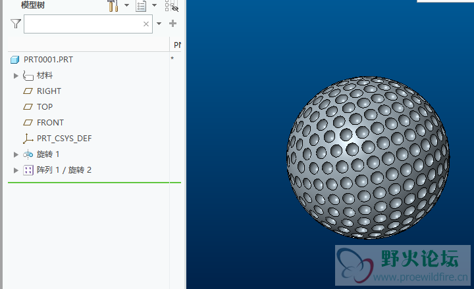The image size is (474, 289).
Task: Click the FRONT datum plane icon
Action: [x=28, y=122]
